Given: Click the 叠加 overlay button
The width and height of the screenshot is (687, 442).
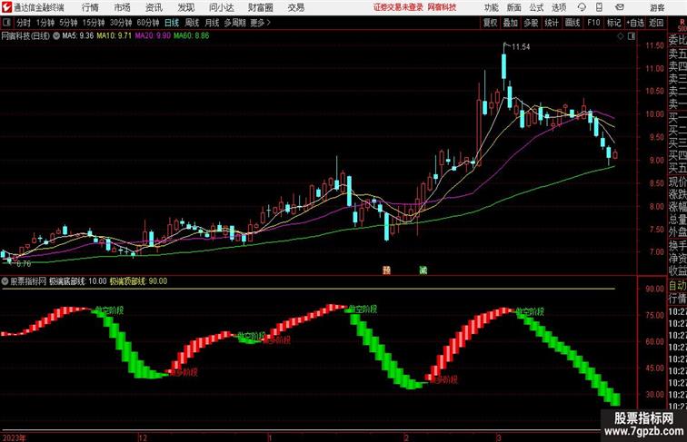Looking at the screenshot, I should [511, 23].
